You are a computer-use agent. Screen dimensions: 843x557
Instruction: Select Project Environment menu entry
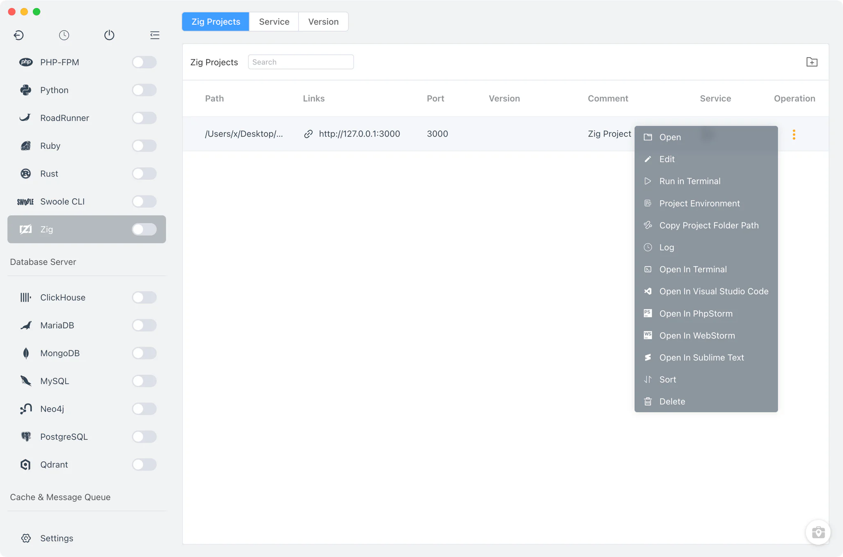click(x=706, y=203)
